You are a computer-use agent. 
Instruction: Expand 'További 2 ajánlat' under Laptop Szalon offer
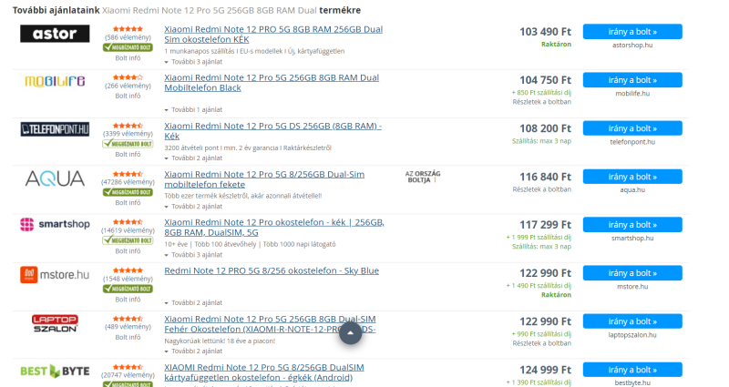point(193,351)
